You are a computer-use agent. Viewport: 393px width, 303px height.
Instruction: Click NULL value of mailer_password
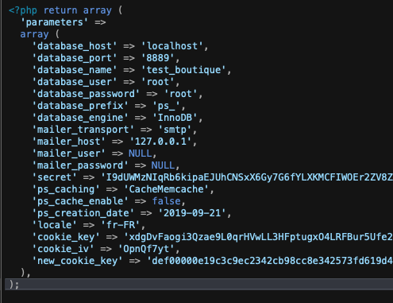tap(163, 165)
